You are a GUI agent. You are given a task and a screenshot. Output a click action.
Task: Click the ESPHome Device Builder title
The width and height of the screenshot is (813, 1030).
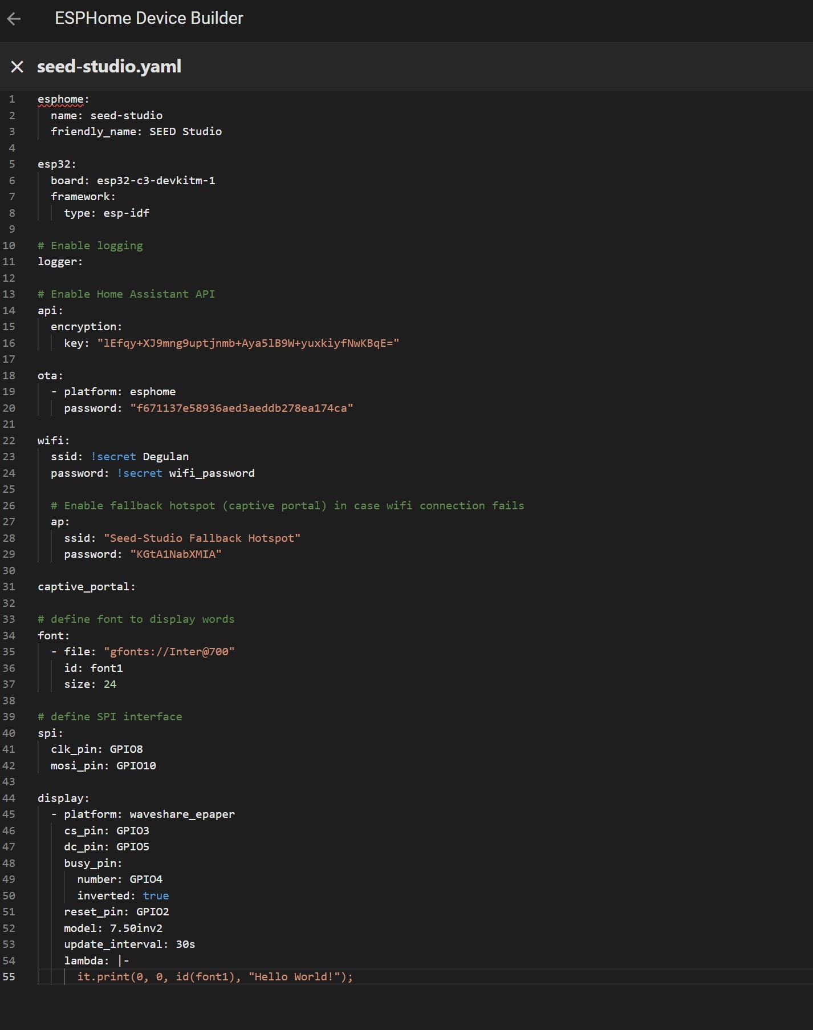coord(149,19)
